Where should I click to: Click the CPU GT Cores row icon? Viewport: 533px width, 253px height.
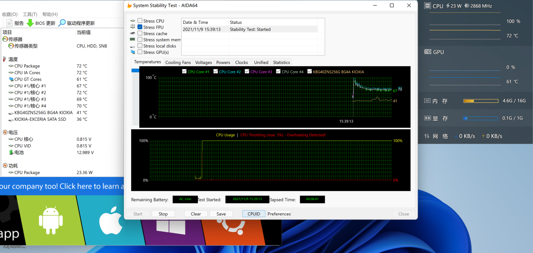(11, 79)
